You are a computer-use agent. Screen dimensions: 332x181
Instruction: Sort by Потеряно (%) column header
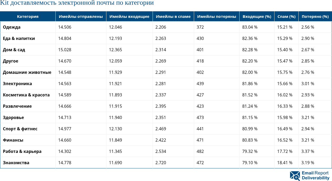(315, 16)
